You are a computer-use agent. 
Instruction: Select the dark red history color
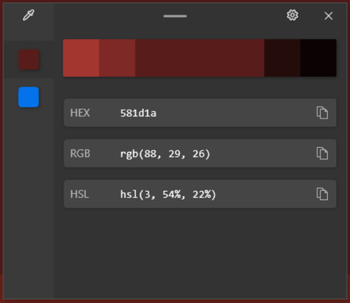29,60
